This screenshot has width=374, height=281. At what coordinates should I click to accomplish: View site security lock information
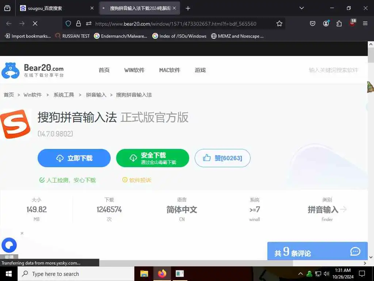pyautogui.click(x=79, y=23)
